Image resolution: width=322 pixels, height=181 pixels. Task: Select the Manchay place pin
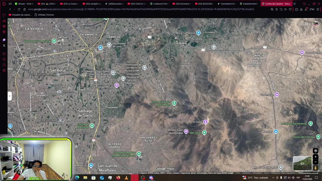tap(276, 132)
